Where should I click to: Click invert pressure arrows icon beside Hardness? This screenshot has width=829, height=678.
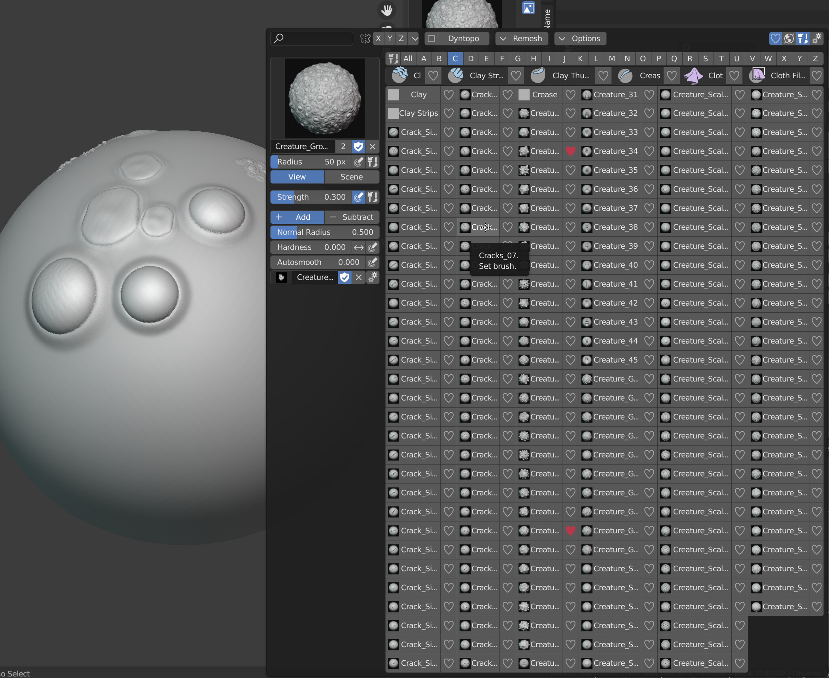pos(358,247)
